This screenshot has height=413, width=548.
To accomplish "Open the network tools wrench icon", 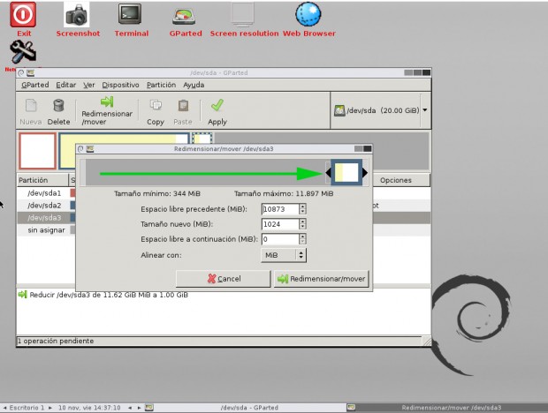I will (23, 52).
